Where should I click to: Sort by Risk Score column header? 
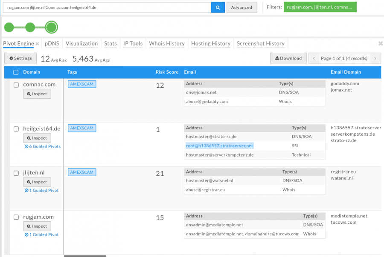tap(167, 72)
